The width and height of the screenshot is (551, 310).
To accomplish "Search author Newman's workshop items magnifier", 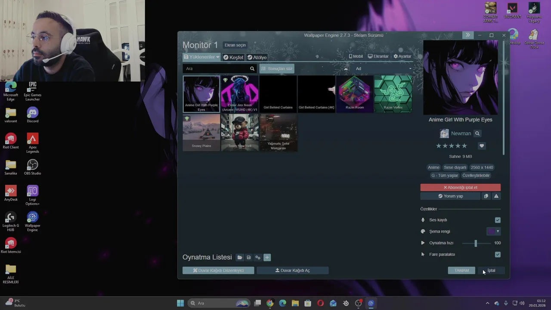I will click(477, 133).
